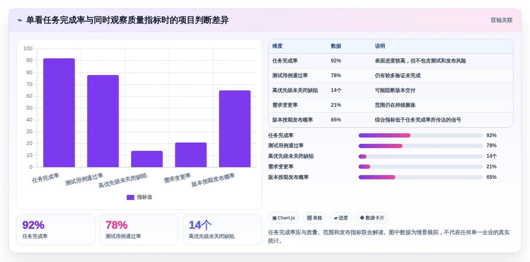Click the 14个 value in table
The image size is (530, 262).
(337, 90)
